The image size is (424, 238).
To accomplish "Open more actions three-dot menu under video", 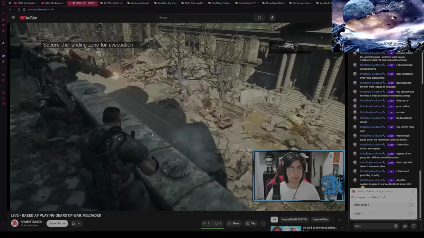I will pyautogui.click(x=263, y=223).
